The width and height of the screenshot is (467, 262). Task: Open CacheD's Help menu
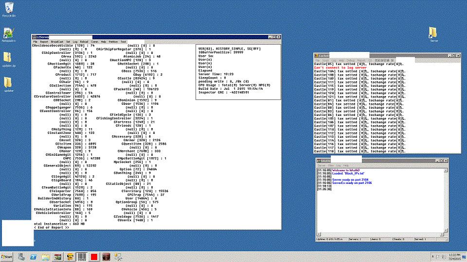pos(341,60)
